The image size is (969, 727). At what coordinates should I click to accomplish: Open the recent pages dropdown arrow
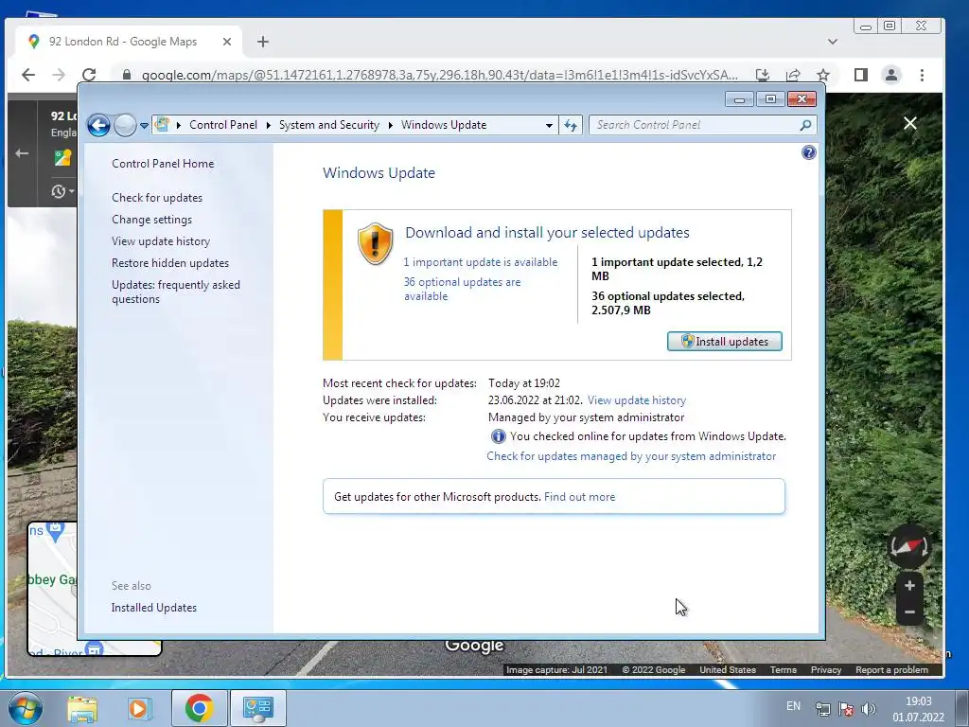click(x=144, y=126)
